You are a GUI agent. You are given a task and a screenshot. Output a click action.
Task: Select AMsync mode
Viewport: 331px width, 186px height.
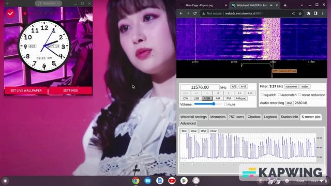(x=241, y=99)
